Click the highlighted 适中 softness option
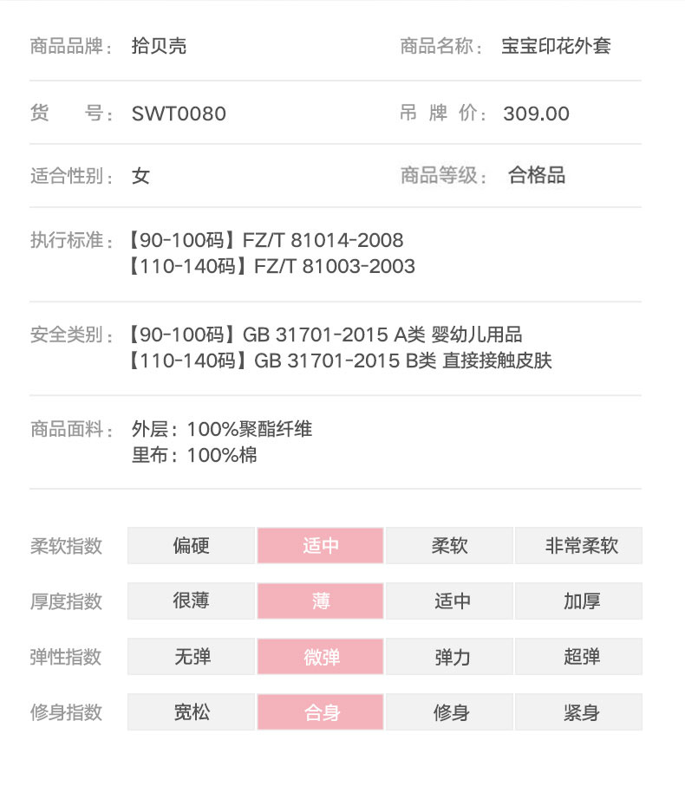This screenshot has width=685, height=799. pyautogui.click(x=320, y=546)
